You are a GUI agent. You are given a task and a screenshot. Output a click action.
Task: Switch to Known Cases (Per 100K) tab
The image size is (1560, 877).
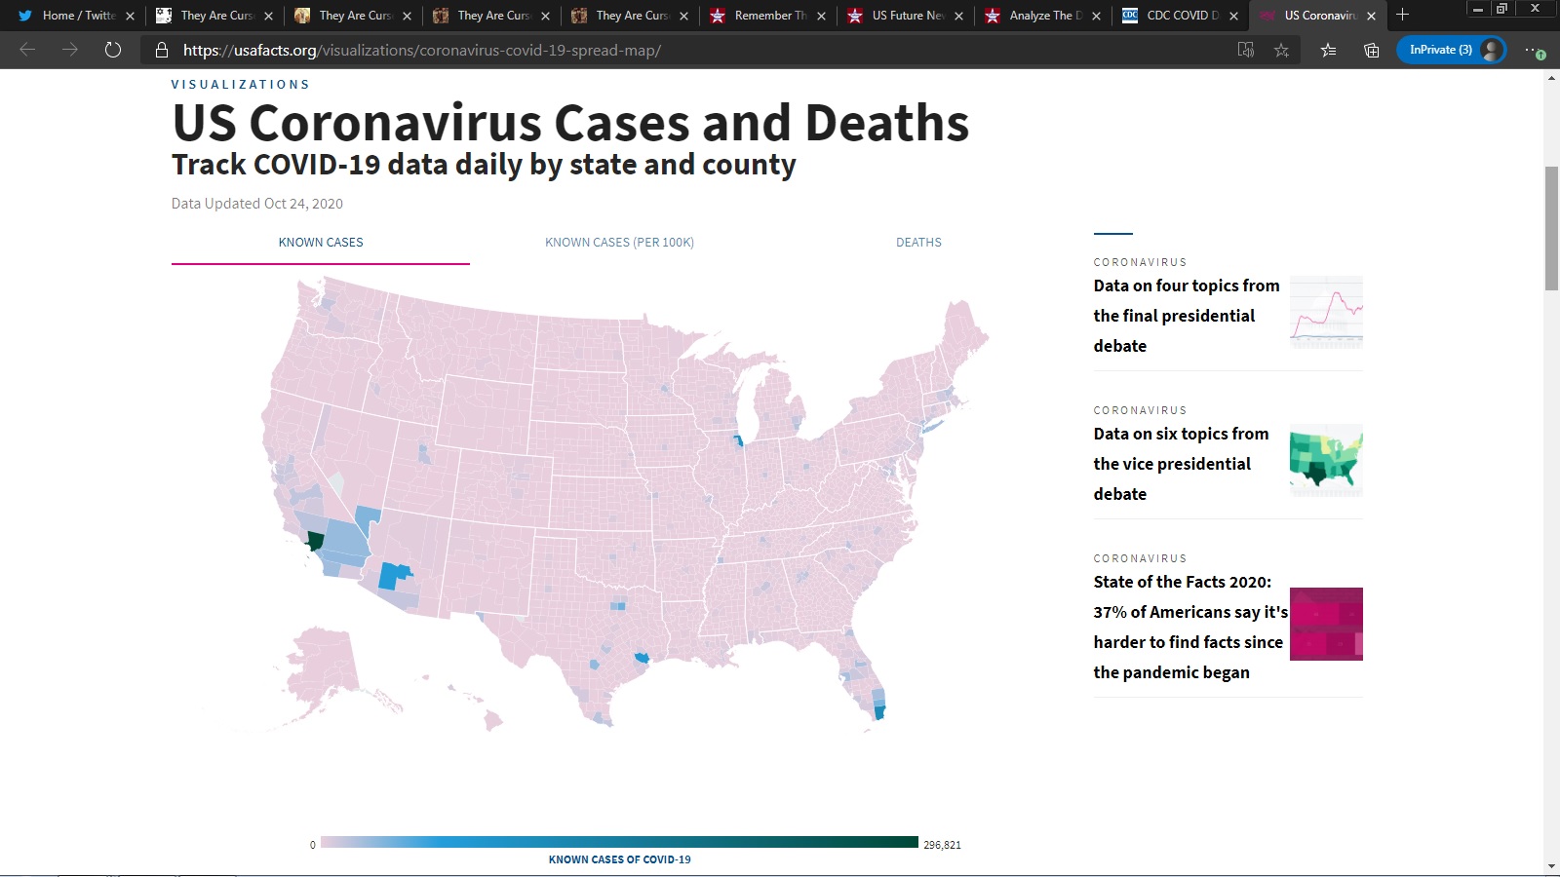(619, 243)
